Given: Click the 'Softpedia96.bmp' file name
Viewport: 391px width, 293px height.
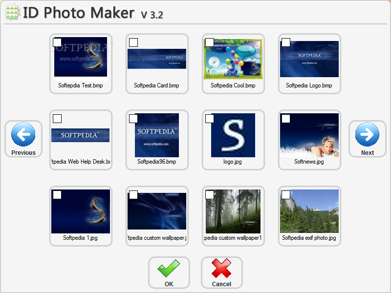Looking at the screenshot, I should (x=157, y=162).
